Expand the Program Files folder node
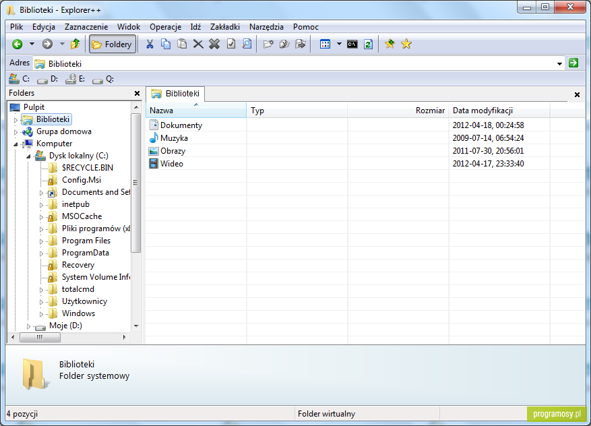The image size is (591, 426). point(41,242)
